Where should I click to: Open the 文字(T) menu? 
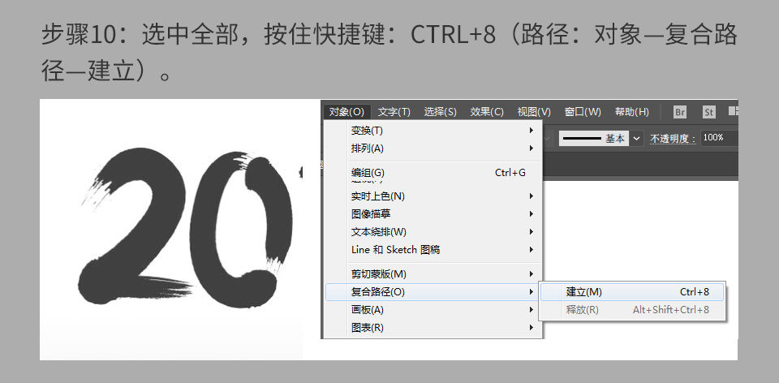point(394,112)
